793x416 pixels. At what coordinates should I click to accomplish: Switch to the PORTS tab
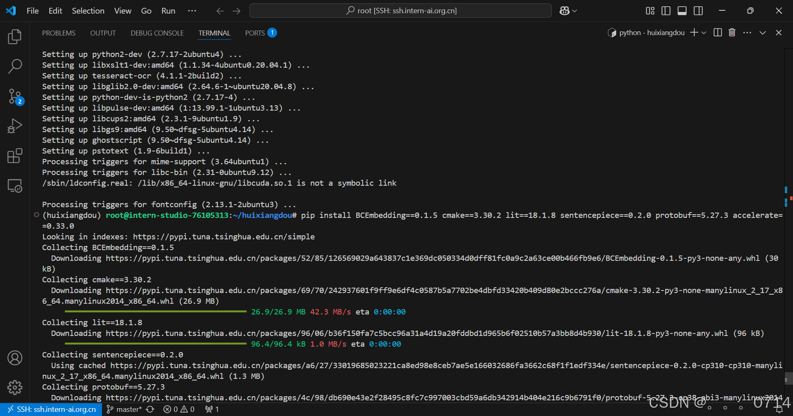click(x=261, y=33)
